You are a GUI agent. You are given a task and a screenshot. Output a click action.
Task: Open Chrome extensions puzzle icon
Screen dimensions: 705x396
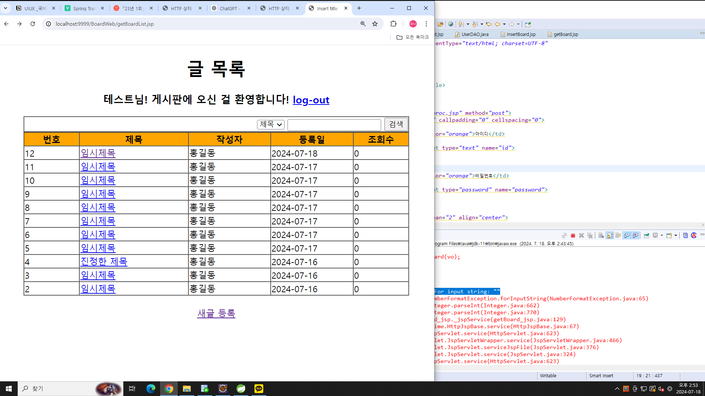click(393, 24)
